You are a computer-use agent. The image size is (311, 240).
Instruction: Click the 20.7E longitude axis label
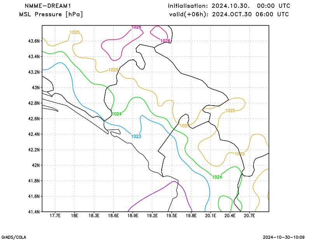249,216
